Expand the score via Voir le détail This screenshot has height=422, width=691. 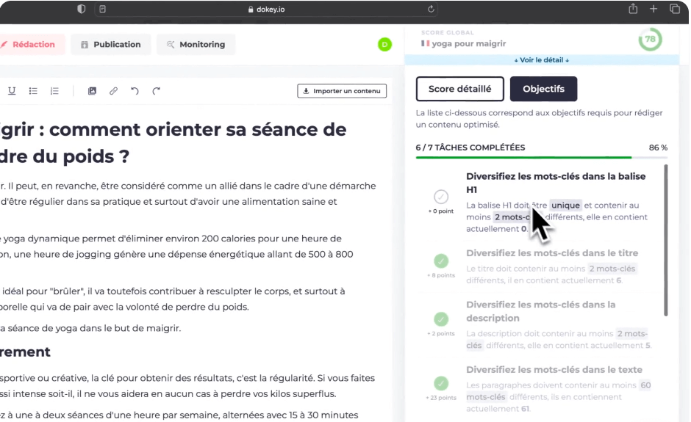pyautogui.click(x=542, y=60)
